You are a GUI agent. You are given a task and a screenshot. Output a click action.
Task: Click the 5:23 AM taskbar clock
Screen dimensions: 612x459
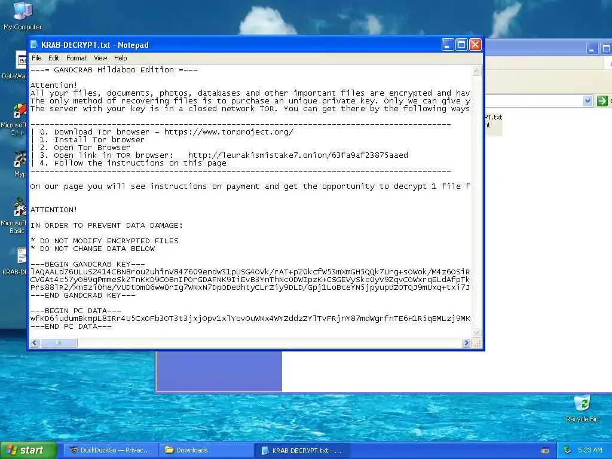click(590, 450)
